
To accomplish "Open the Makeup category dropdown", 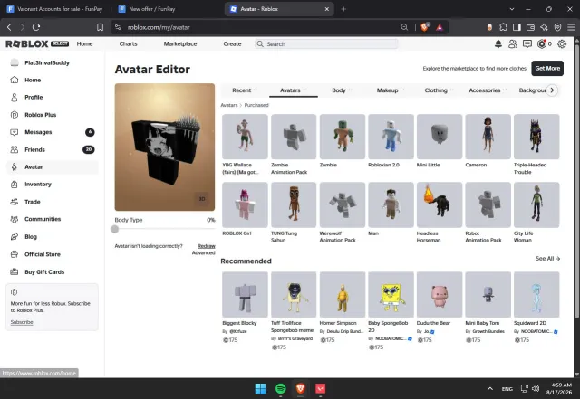I will click(x=390, y=90).
